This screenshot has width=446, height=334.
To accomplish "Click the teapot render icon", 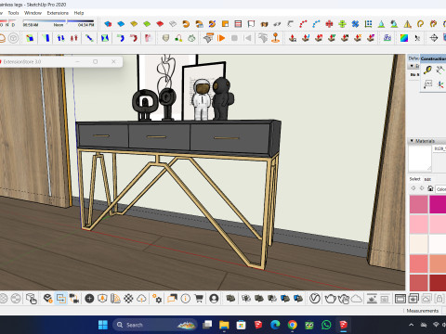I will pos(330,299).
